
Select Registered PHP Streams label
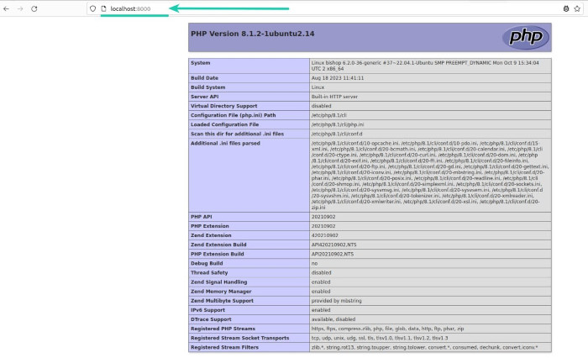point(223,329)
